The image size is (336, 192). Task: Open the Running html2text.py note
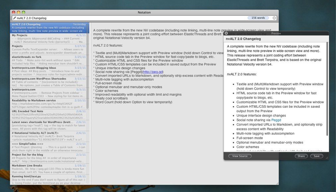coord(49,180)
